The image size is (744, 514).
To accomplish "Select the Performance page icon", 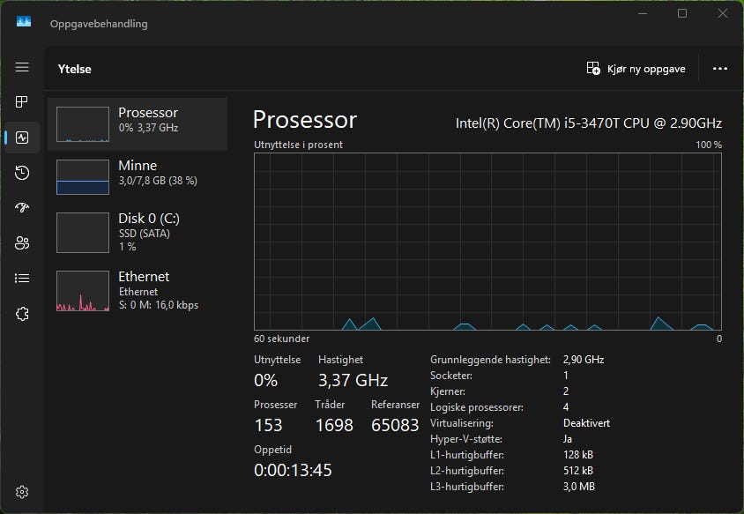I will pos(22,138).
